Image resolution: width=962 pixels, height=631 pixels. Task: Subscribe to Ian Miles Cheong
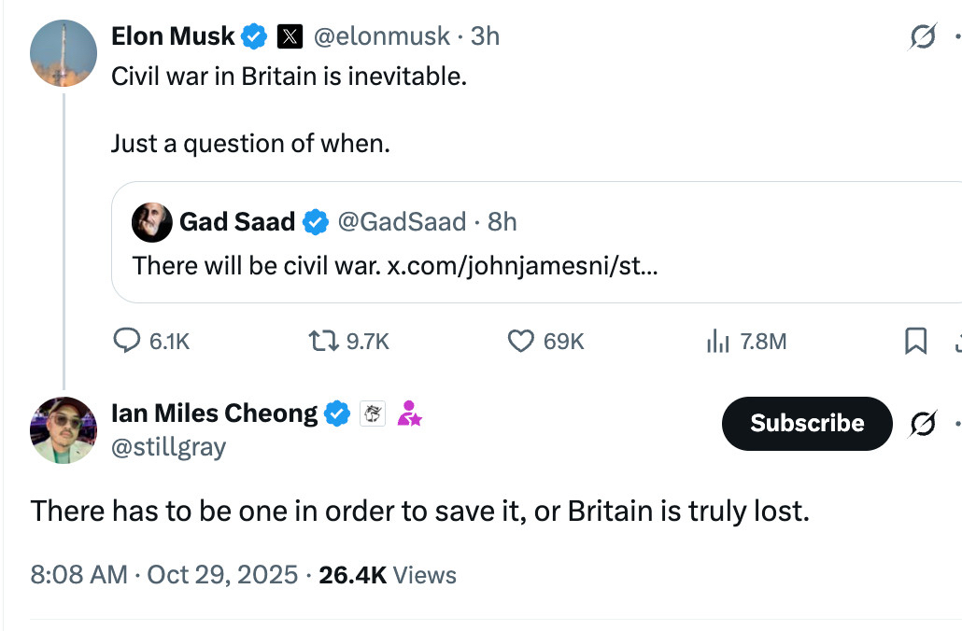[x=807, y=423]
